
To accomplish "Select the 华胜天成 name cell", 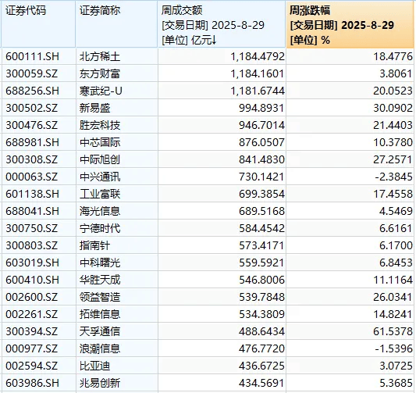I will (x=117, y=280).
